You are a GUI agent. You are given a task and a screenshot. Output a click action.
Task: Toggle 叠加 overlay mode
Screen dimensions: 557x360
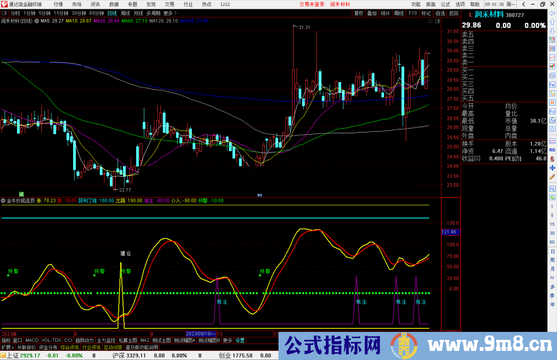372,13
